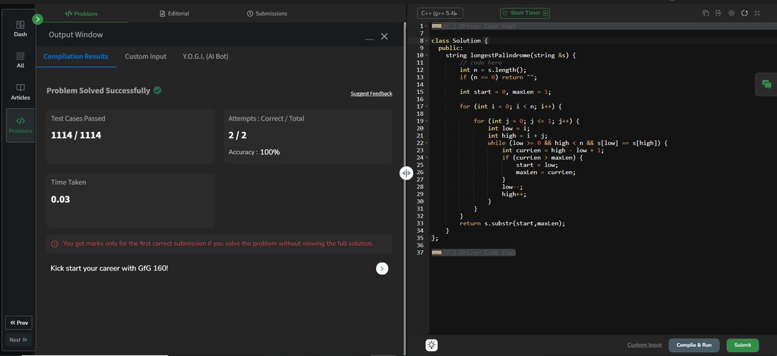
Task: Toggle fullscreen editor icon
Action: tap(757, 13)
